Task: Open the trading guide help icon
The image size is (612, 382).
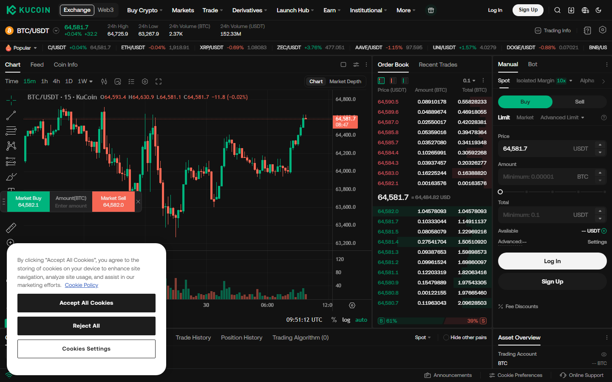Action: (x=587, y=31)
